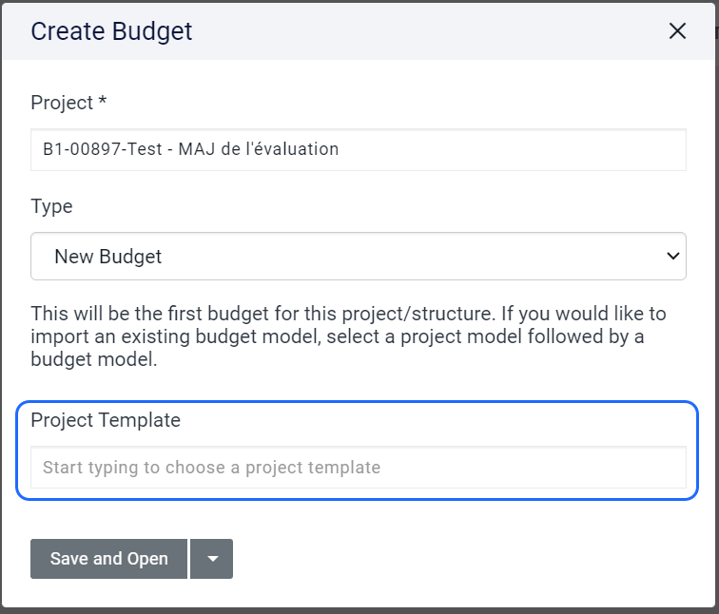The width and height of the screenshot is (719, 614).
Task: Click the Type dropdown chevron arrow
Action: [672, 256]
